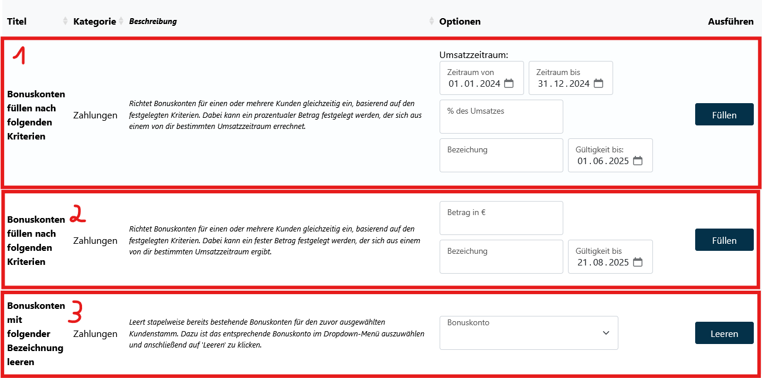Click calendar icon in Gültigkeit bis: 01.06.2025
Viewport: 762px width, 378px height.
(638, 161)
